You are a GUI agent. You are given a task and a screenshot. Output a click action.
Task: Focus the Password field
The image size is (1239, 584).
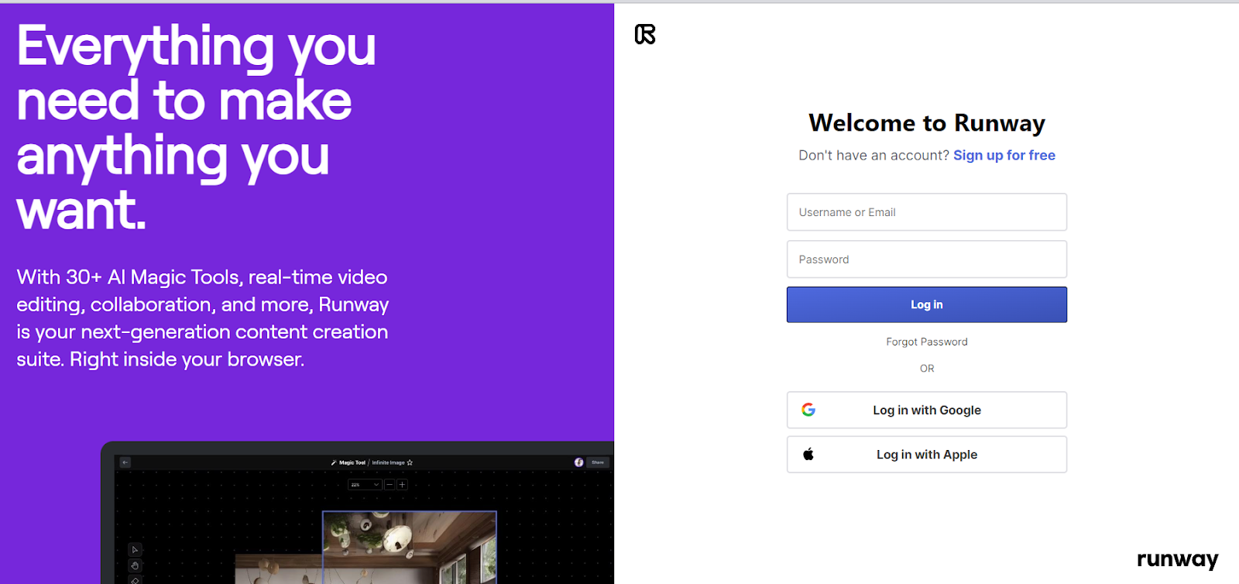tap(927, 259)
